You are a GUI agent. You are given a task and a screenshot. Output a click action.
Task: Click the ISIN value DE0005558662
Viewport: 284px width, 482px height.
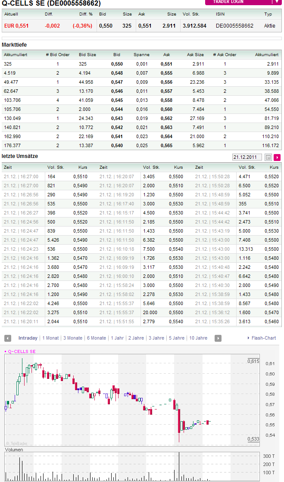(x=234, y=26)
